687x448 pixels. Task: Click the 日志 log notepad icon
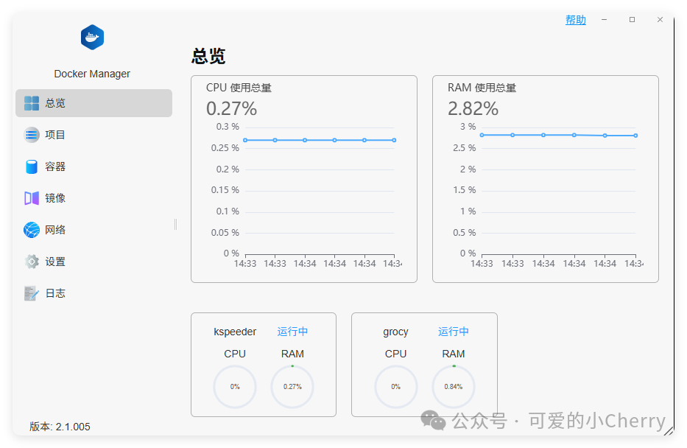coord(32,293)
